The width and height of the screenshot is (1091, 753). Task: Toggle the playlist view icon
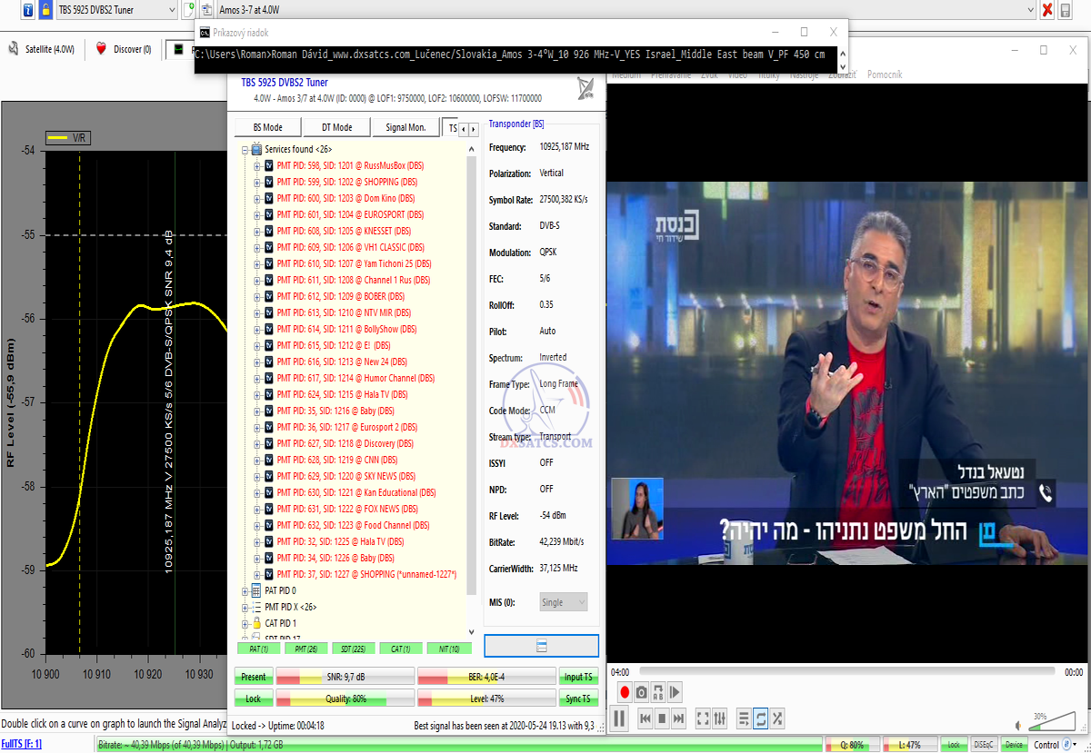tap(743, 718)
